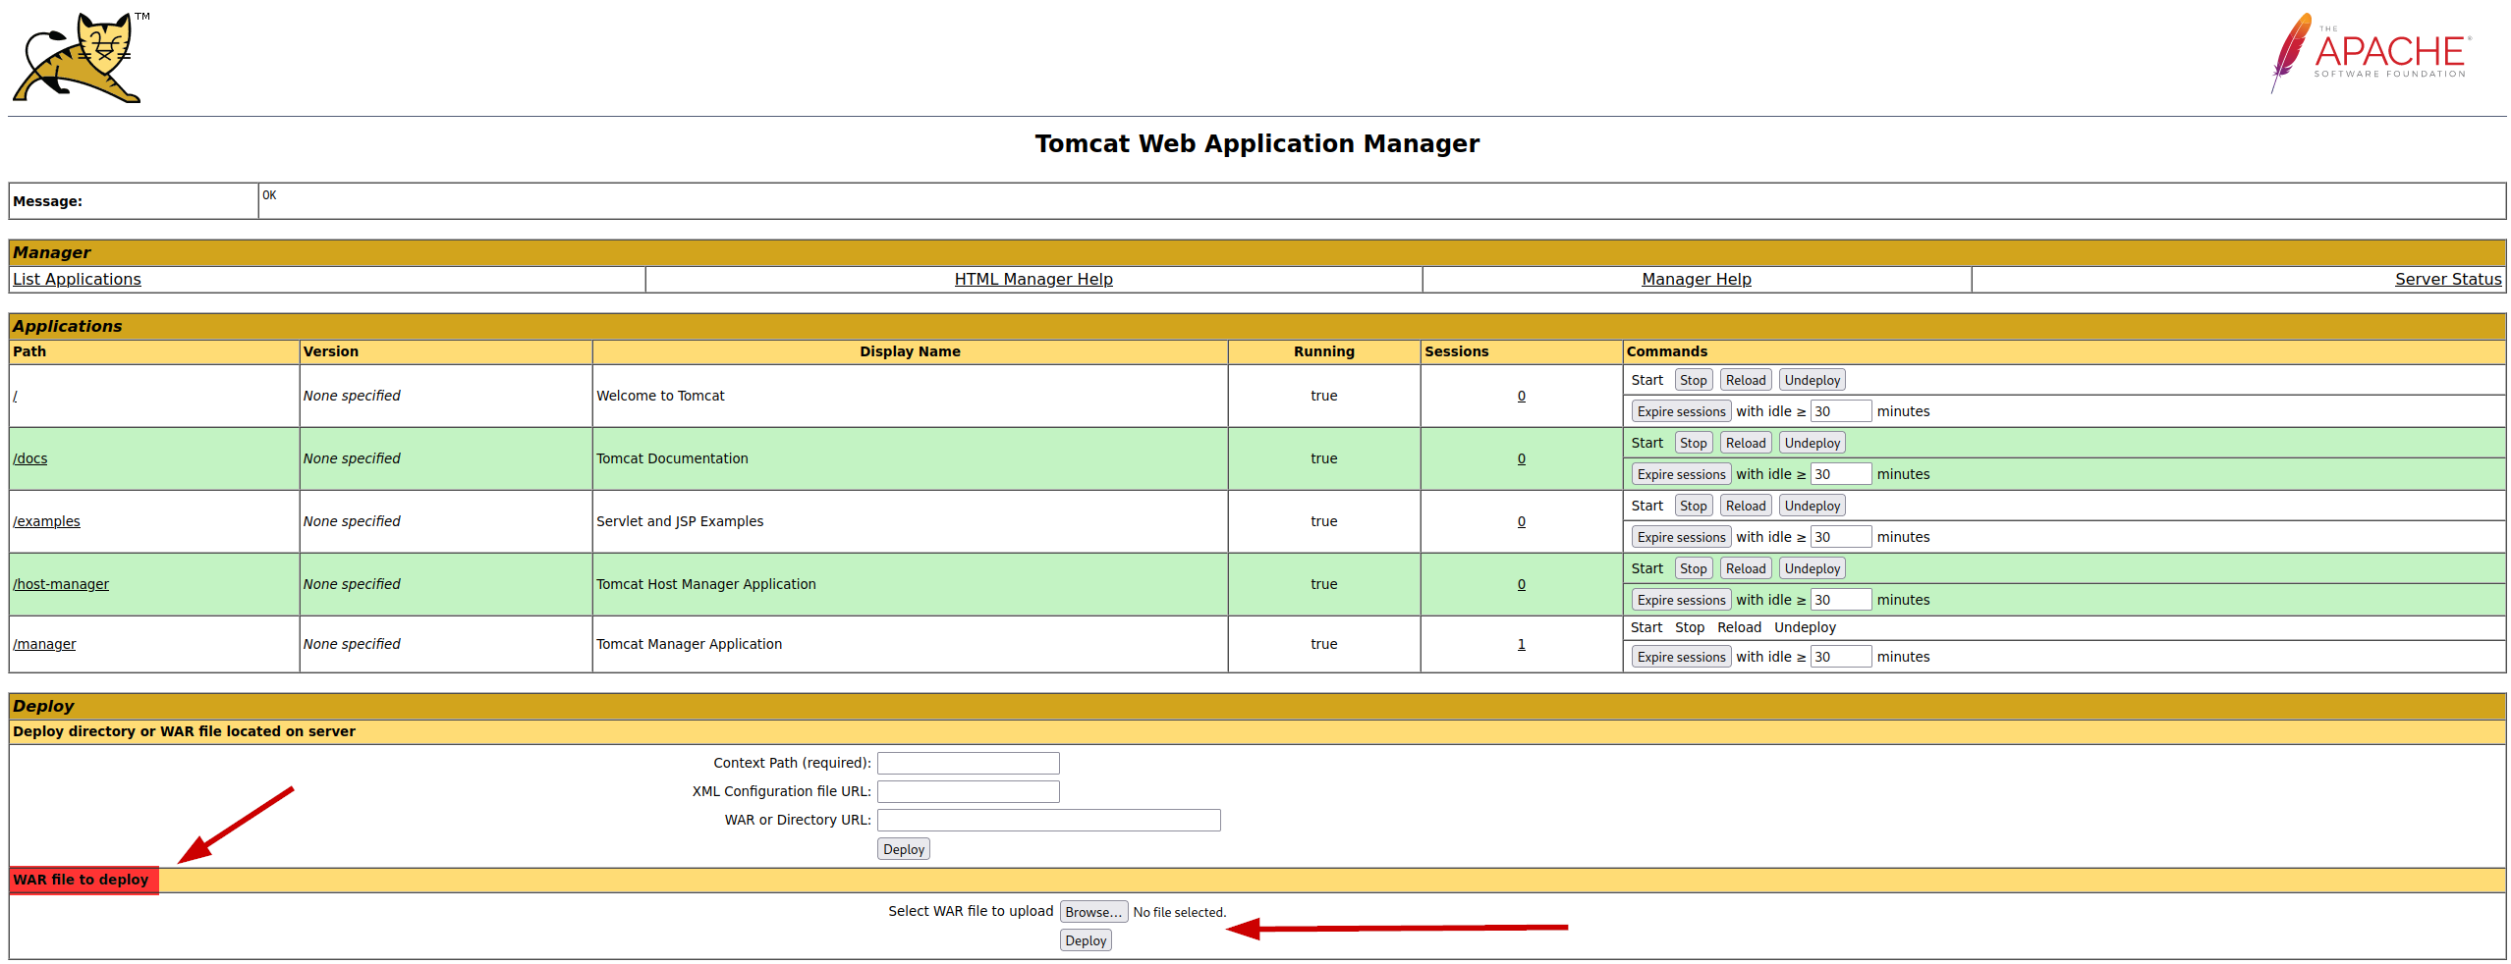The height and width of the screenshot is (964, 2511).
Task: Undeploy the Tomcat Documentation application
Action: [x=1813, y=443]
